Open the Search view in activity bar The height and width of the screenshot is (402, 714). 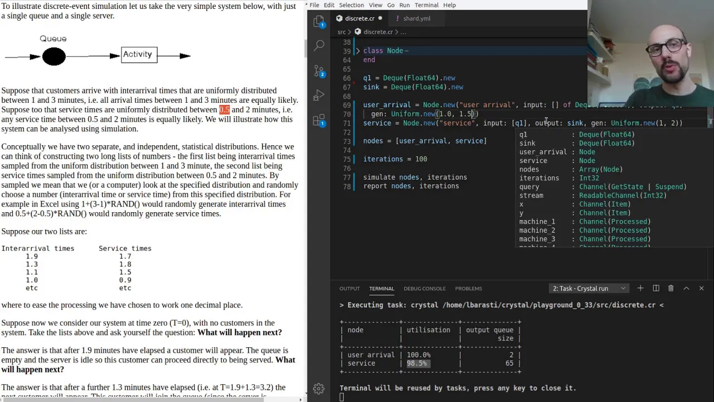pos(319,45)
